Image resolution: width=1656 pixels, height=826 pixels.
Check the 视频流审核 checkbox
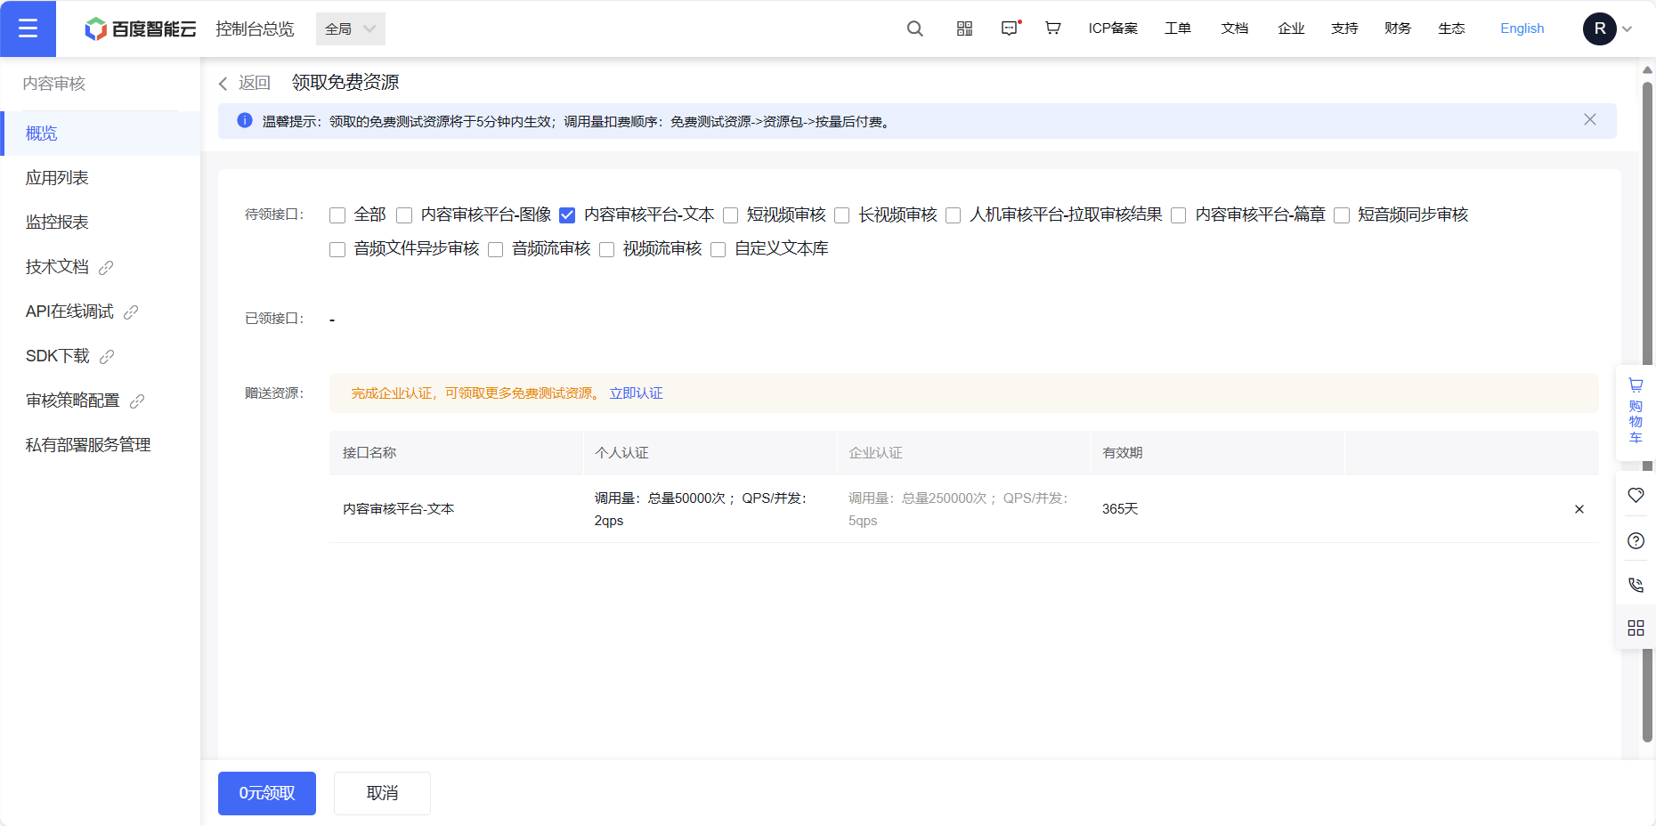tap(607, 249)
